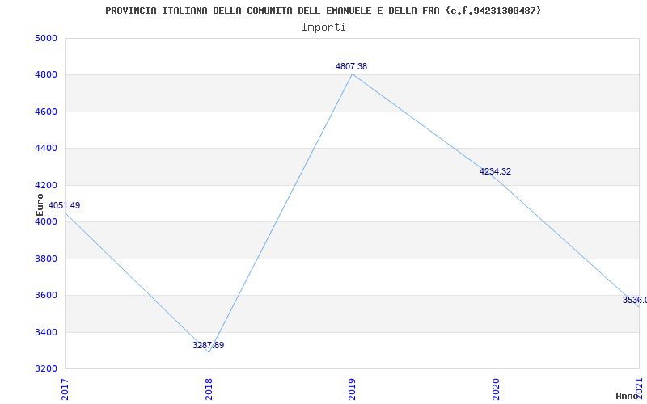
Task: Select the 2019 x-axis year label
Action: click(352, 389)
